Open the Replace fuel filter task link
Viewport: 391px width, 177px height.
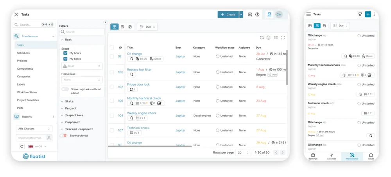point(139,70)
